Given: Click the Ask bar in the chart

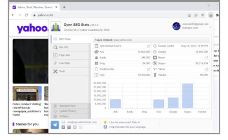Looking at the screenshot, I should pos(115,104).
